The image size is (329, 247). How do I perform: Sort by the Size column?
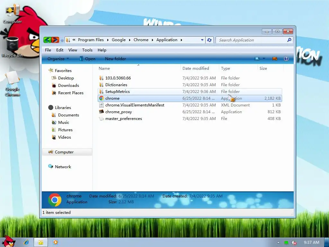[x=270, y=68]
